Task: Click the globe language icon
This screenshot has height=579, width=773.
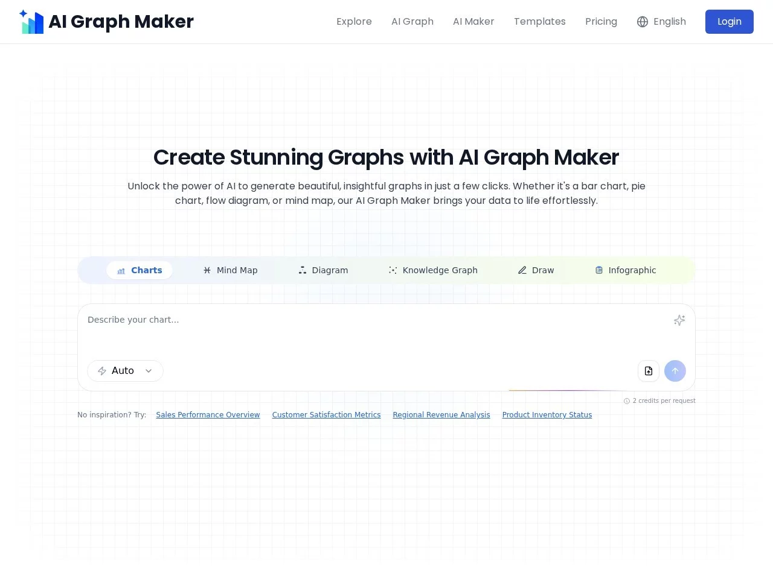Action: click(x=642, y=22)
